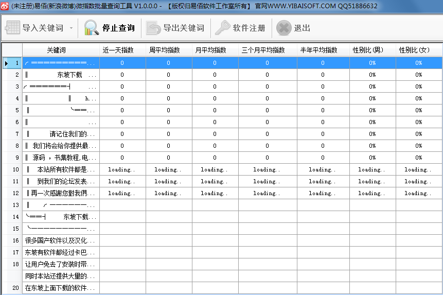The width and height of the screenshot is (443, 295).
Task: Click keyword cell 本站所有软件都是...
Action: 61,169
